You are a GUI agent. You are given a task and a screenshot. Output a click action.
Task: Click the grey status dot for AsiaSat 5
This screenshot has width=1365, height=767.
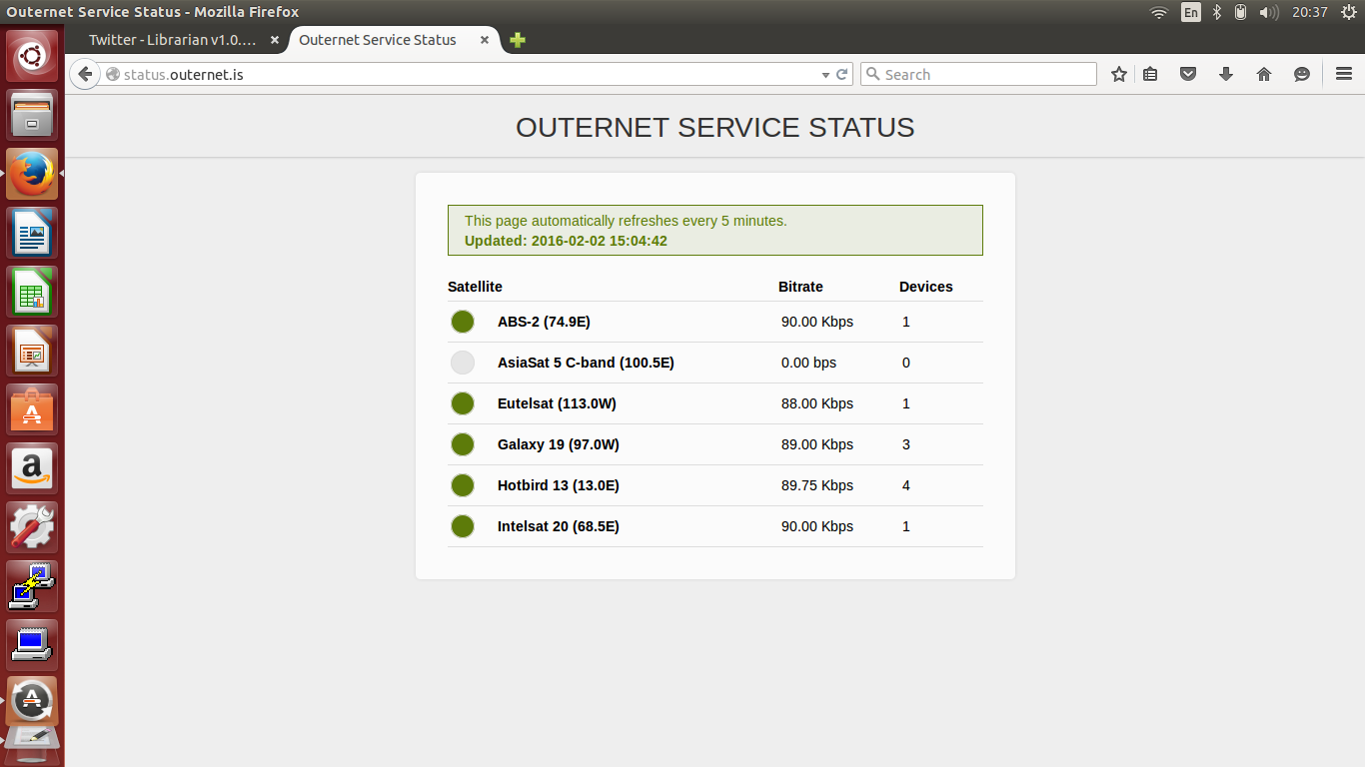click(x=462, y=363)
